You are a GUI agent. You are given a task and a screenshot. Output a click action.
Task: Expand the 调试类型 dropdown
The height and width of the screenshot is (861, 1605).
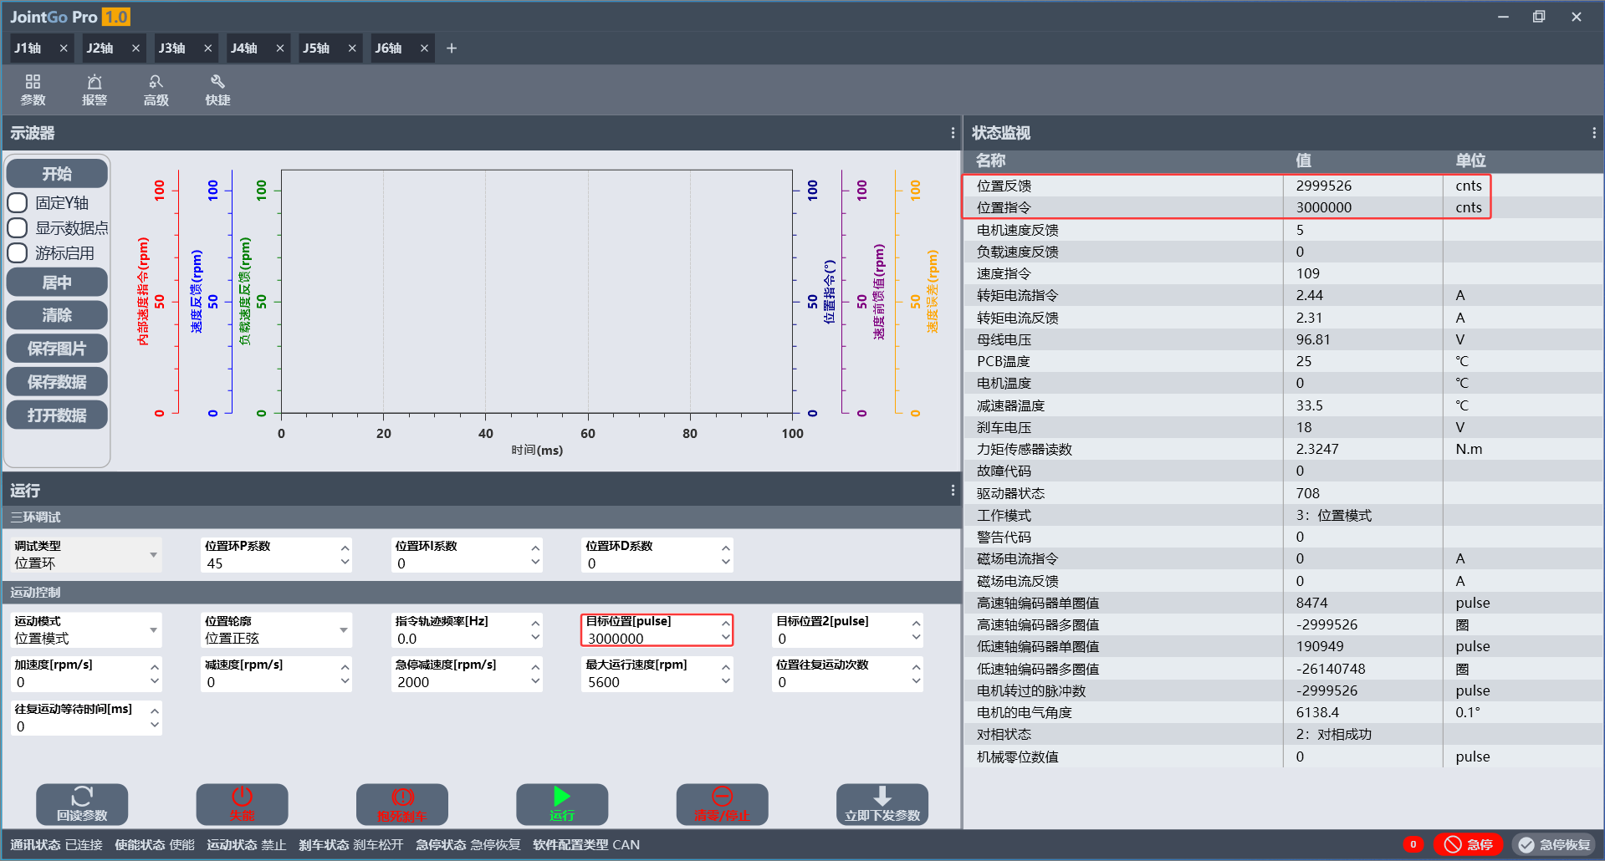click(153, 555)
